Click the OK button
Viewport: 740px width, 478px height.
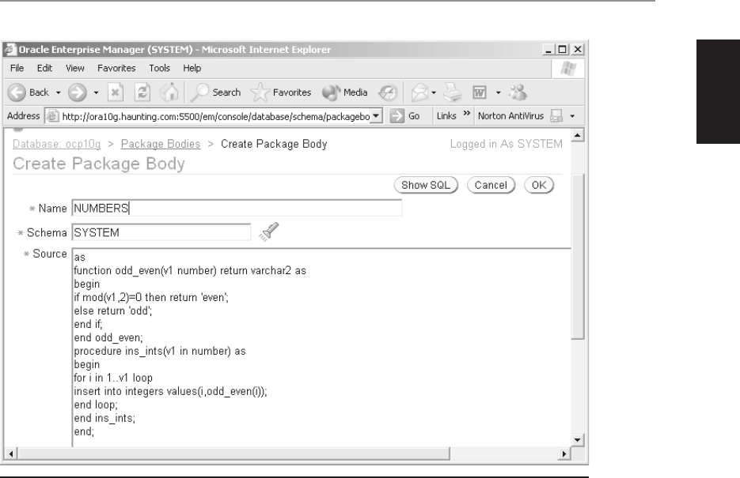[x=539, y=185]
